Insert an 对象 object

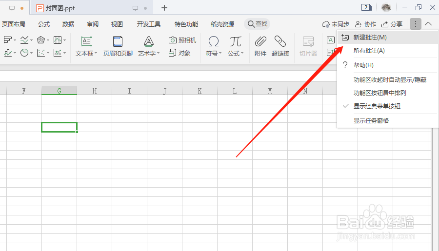click(180, 53)
